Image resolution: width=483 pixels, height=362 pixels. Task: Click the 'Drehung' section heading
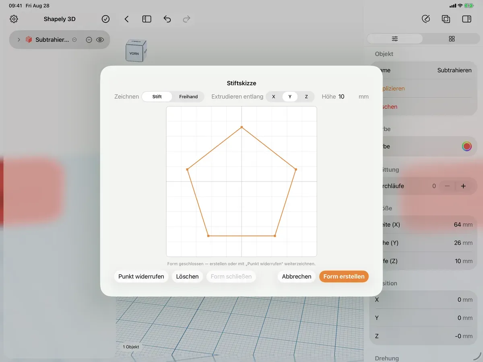coord(387,358)
